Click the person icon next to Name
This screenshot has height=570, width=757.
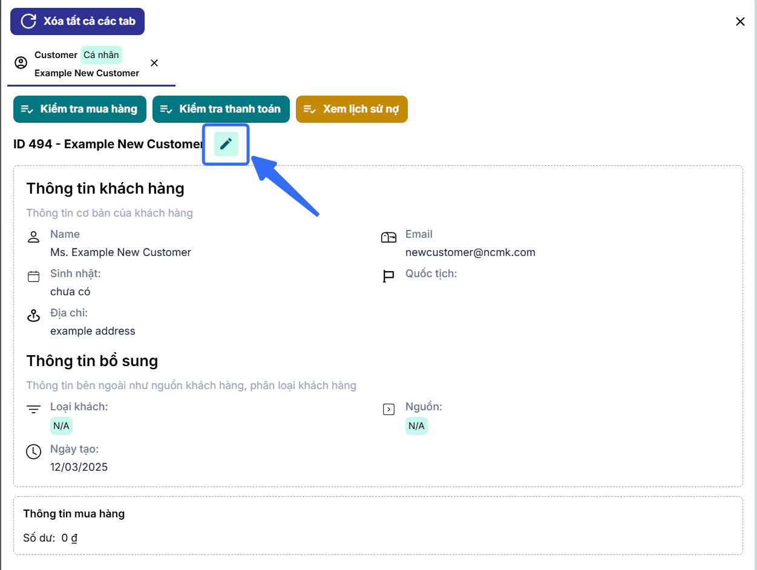click(34, 237)
